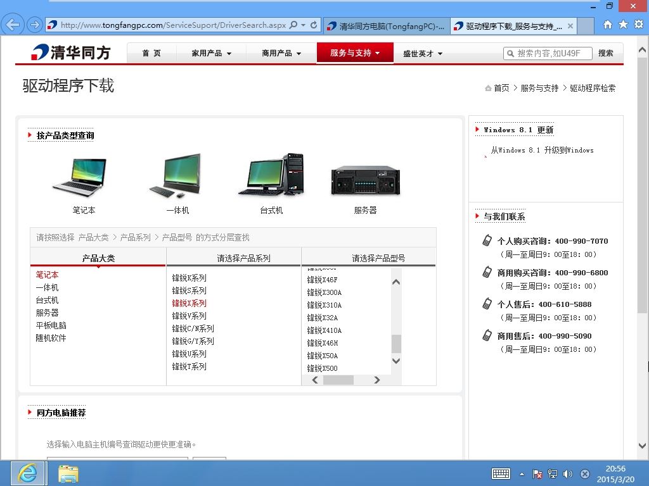Choose 平板电脑 in the category list
Image resolution: width=649 pixels, height=486 pixels.
pyautogui.click(x=51, y=326)
